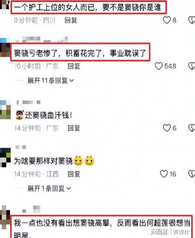This screenshot has width=195, height=238.
Task: Expand the 11 replies (展开11条回复)
Action: click(x=51, y=80)
